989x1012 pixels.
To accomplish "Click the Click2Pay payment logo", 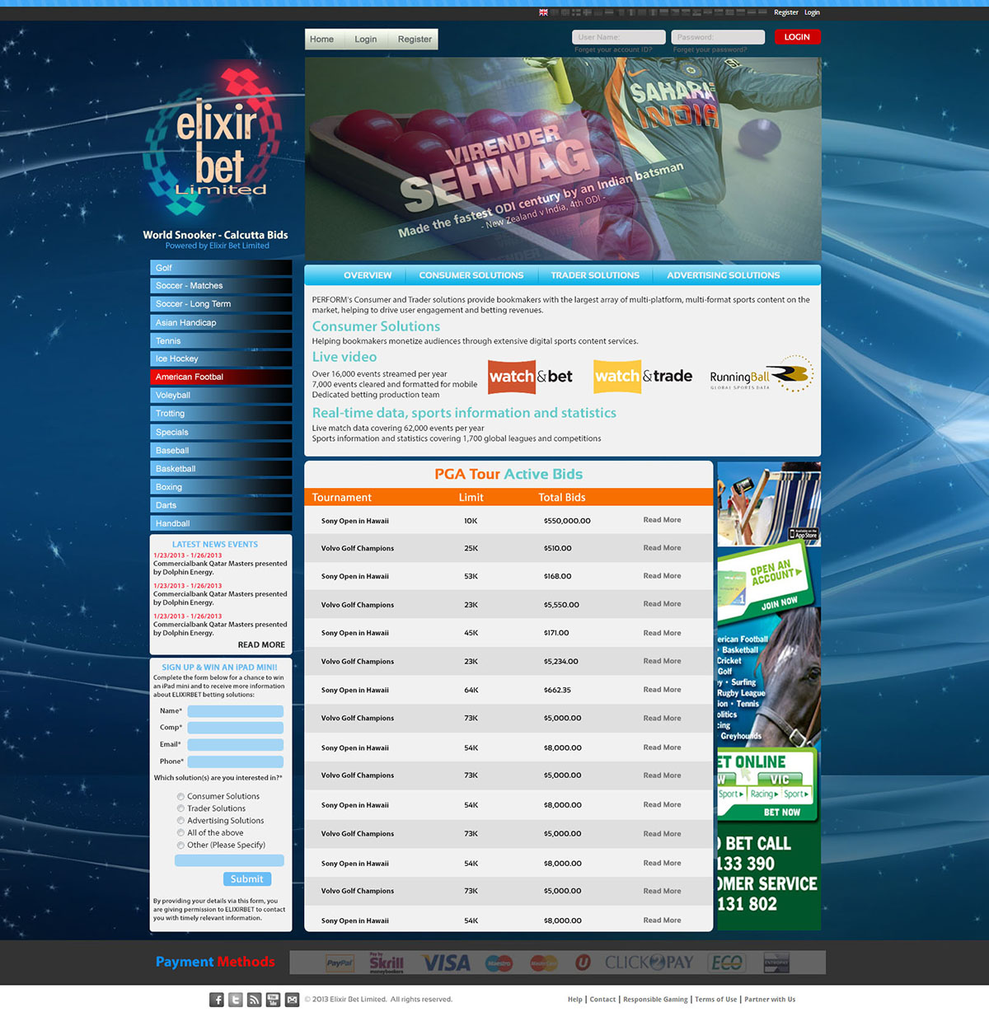I will pyautogui.click(x=649, y=963).
